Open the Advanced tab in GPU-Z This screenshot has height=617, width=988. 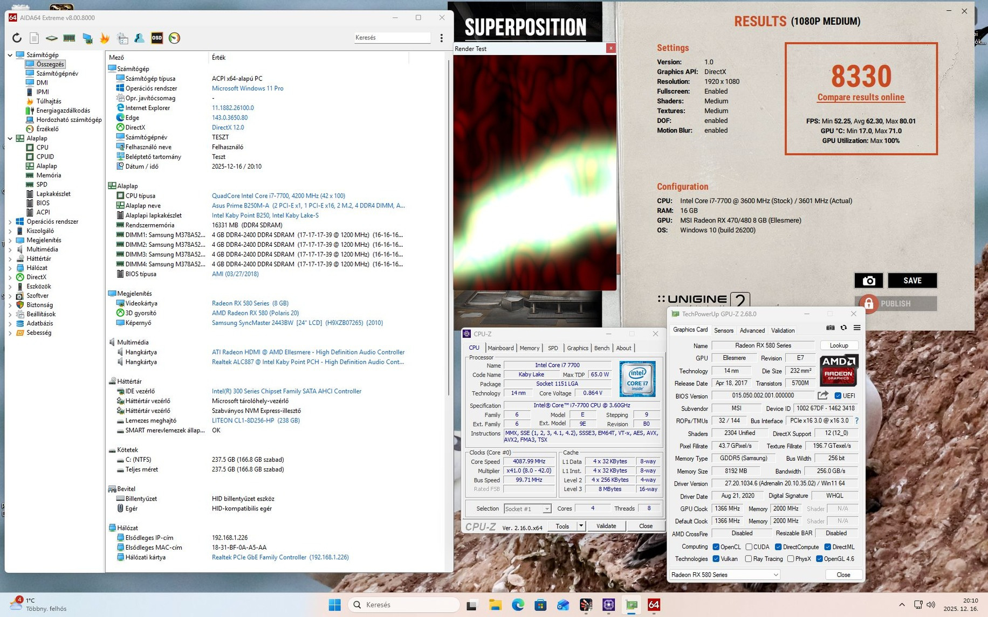(752, 330)
